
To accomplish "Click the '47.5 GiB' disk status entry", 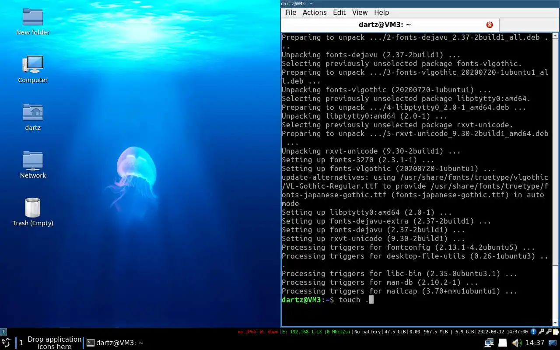I will point(395,332).
